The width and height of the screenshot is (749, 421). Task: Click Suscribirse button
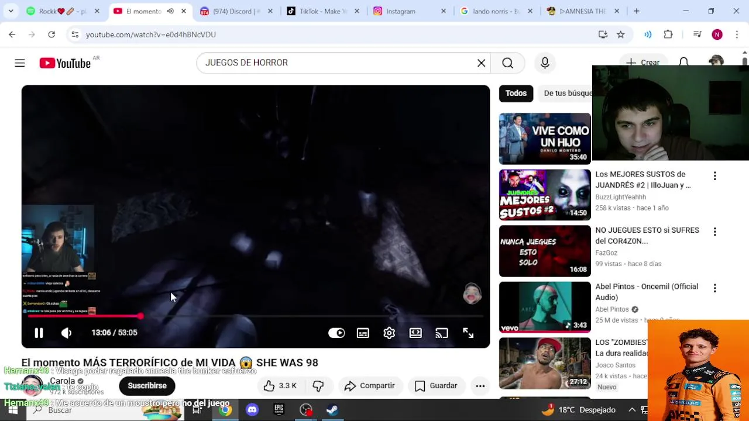coord(147,386)
